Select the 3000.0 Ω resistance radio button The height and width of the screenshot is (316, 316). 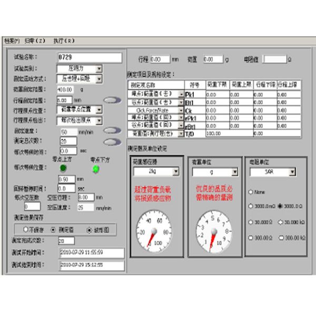(x=281, y=206)
